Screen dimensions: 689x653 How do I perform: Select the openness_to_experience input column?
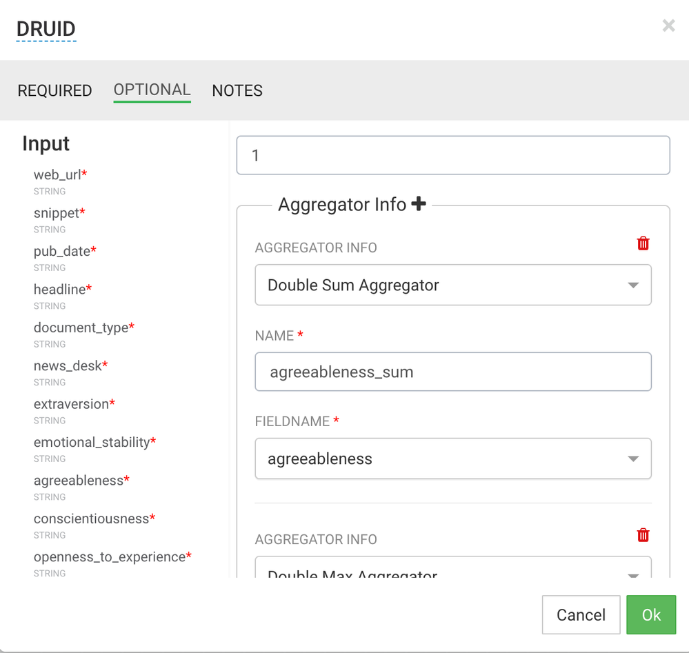[x=110, y=556]
